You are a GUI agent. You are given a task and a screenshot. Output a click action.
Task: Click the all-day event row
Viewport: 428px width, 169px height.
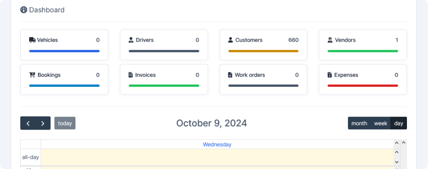pos(217,157)
